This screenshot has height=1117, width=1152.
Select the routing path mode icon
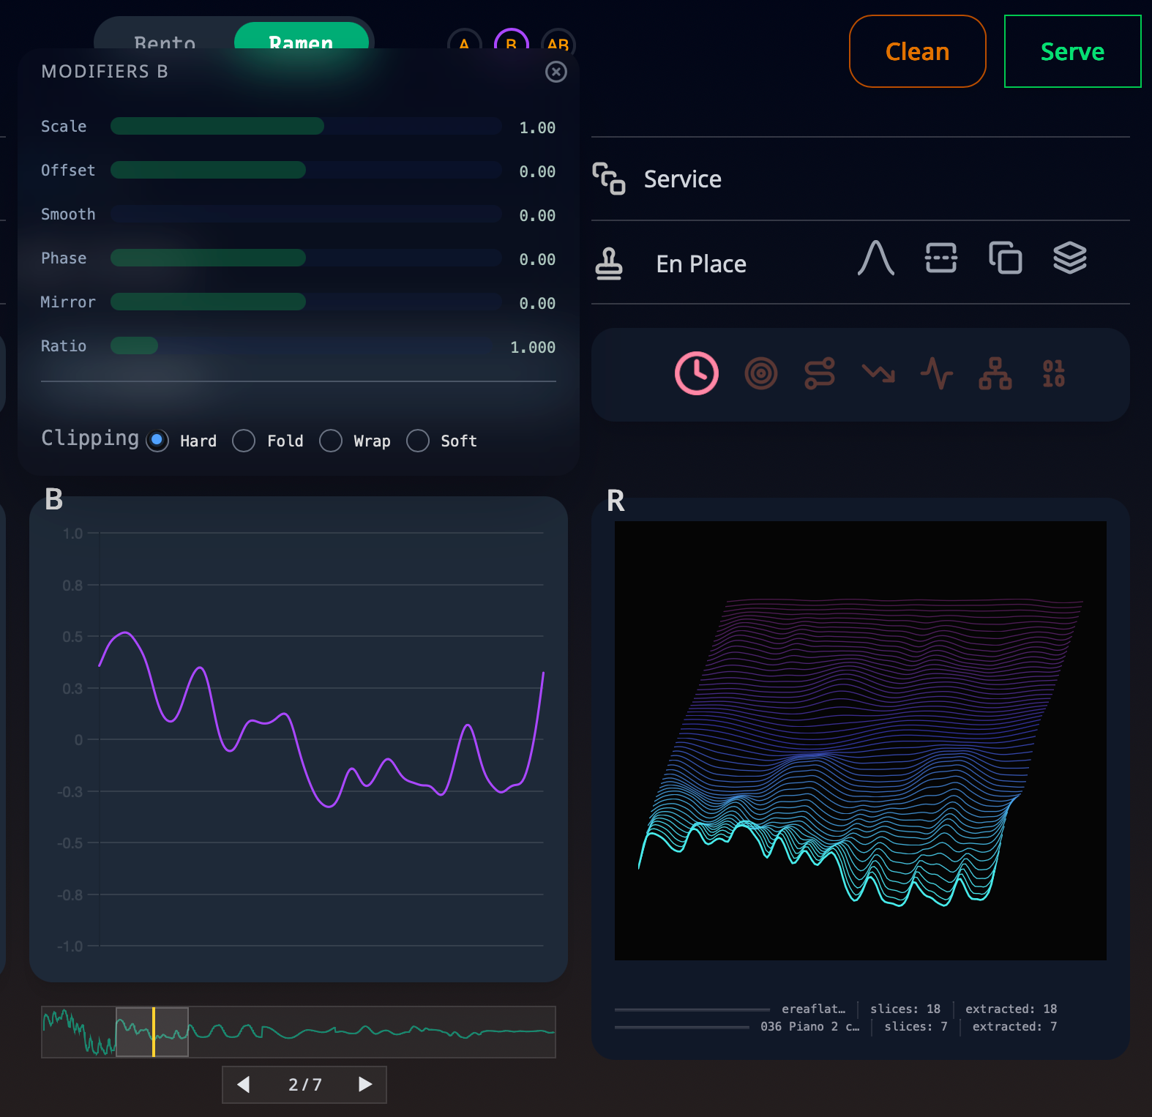pos(820,373)
